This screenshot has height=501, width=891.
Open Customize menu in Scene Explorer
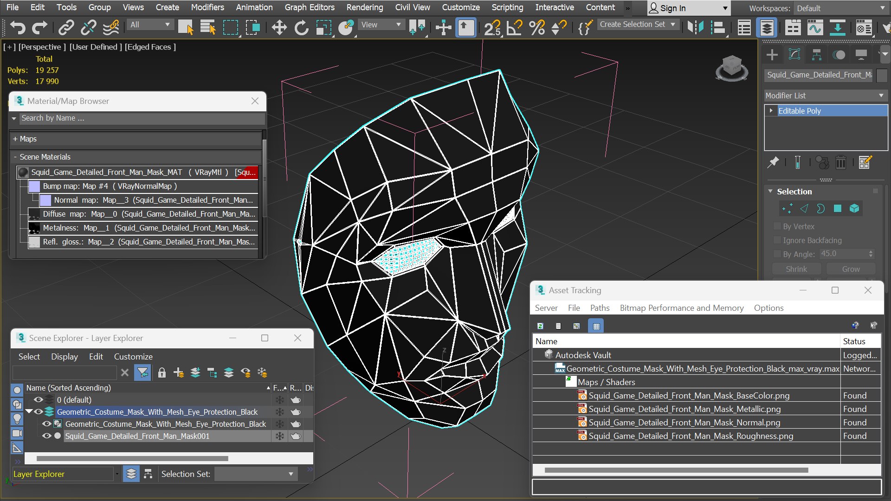[x=133, y=356]
